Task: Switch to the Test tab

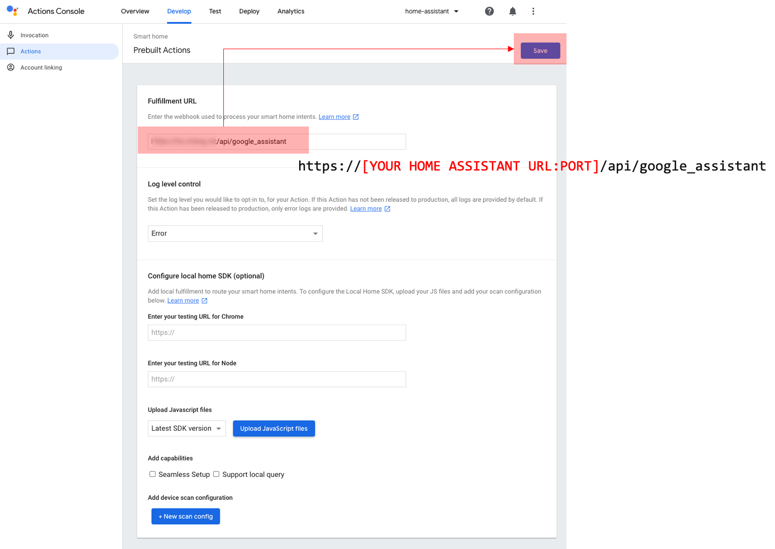Action: [215, 11]
